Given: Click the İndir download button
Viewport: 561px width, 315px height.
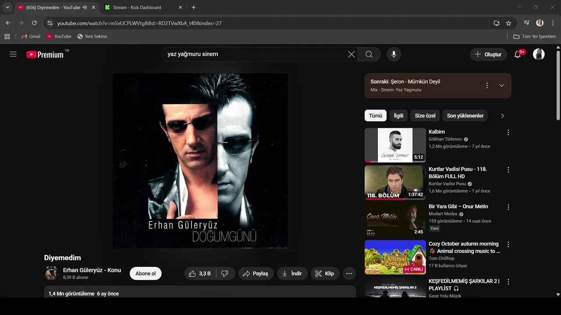Looking at the screenshot, I should click(292, 273).
